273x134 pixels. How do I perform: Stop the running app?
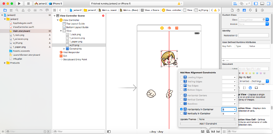pos(28,3)
